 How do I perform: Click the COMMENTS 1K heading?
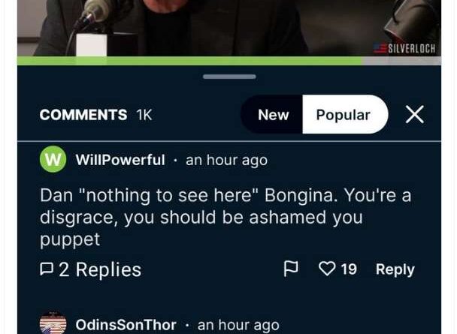(x=95, y=115)
